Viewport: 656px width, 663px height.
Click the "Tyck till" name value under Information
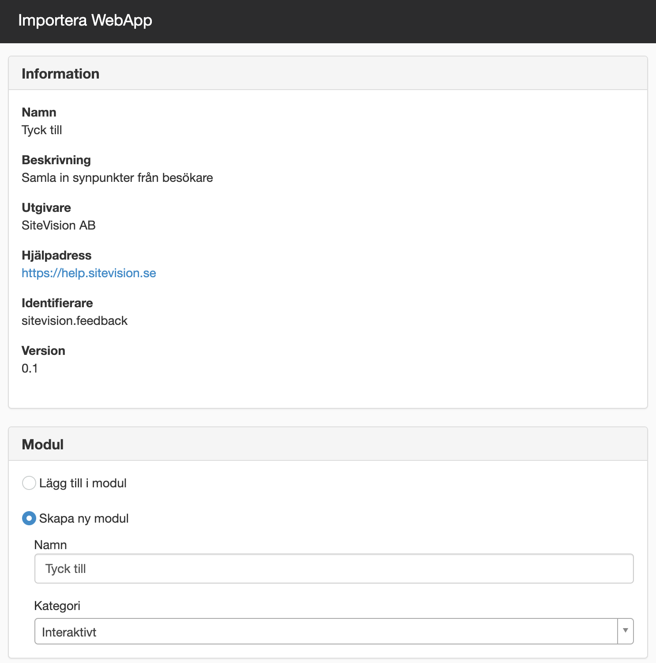pos(42,130)
